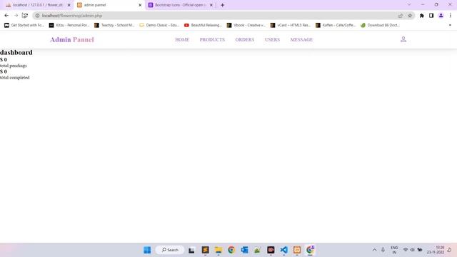Image resolution: width=457 pixels, height=257 pixels.
Task: Close the admin pannel tab
Action: point(140,5)
